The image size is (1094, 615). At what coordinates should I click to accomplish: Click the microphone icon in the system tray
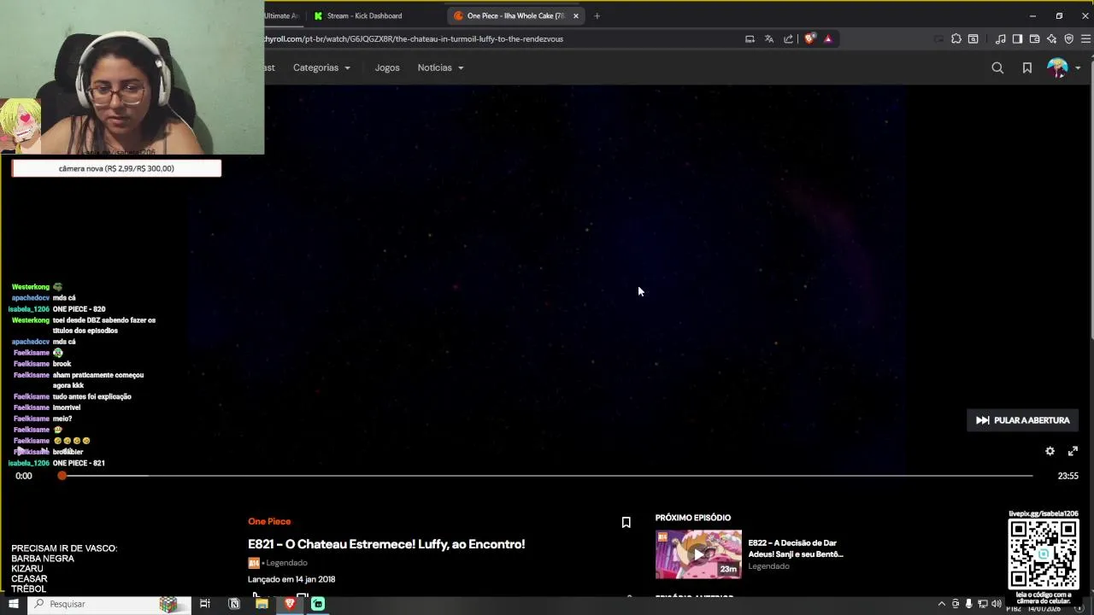[969, 604]
